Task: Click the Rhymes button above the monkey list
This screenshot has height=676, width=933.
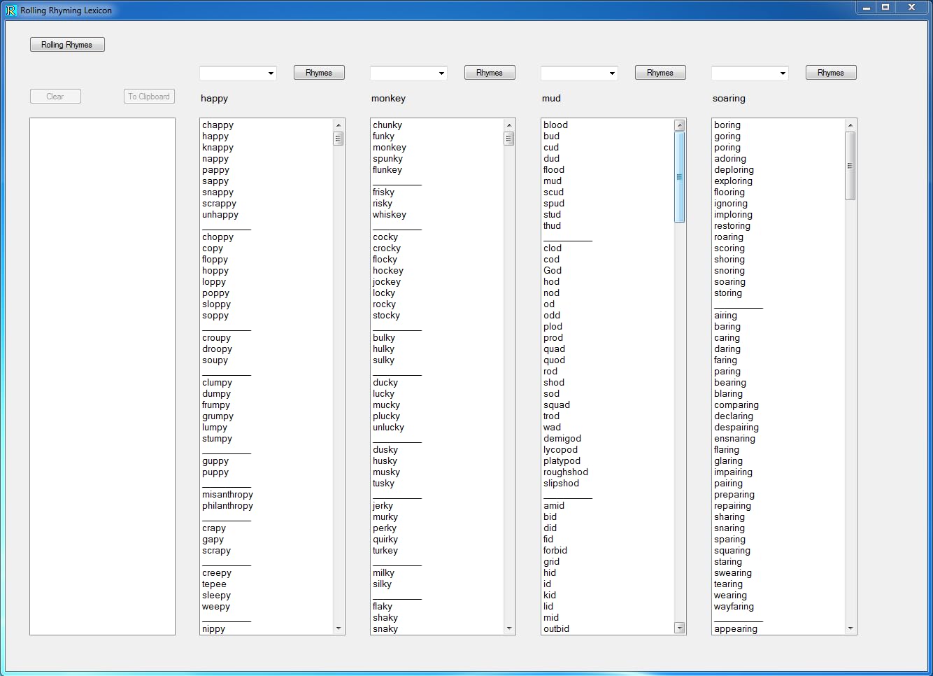Action: point(490,73)
